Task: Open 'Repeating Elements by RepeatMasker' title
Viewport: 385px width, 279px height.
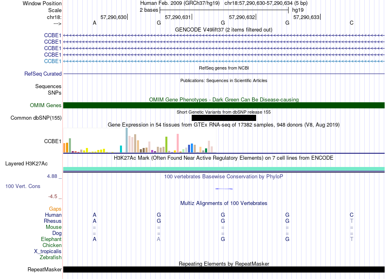Action: [x=224, y=264]
